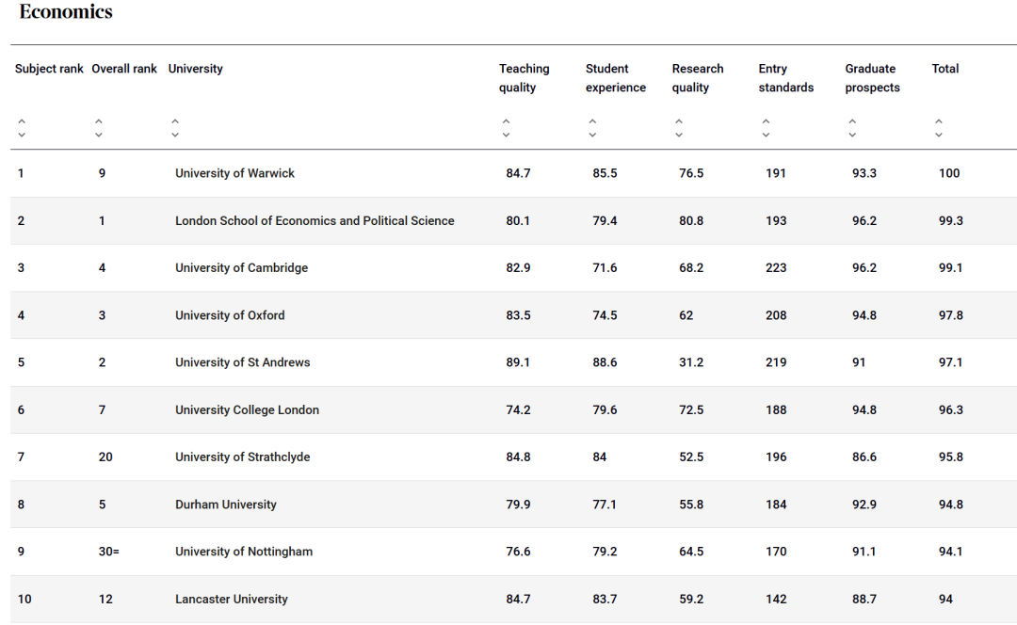
Task: Click St Andrews' teaching quality 89.1
Action: (518, 362)
